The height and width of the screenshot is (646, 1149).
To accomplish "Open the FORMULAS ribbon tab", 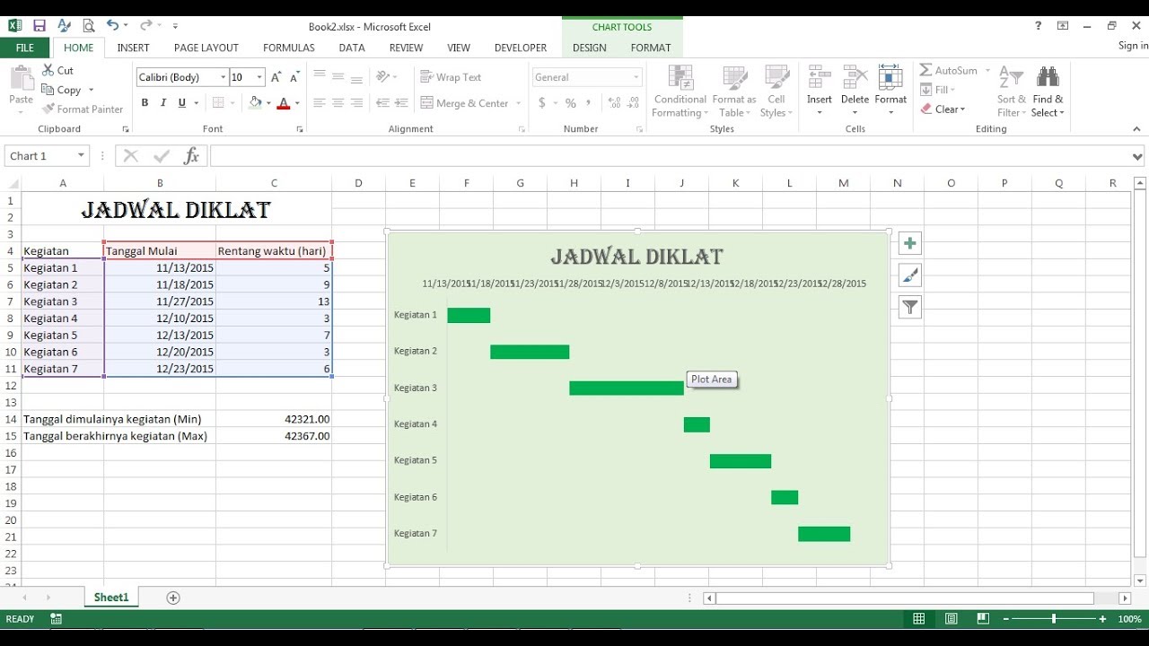I will [289, 48].
